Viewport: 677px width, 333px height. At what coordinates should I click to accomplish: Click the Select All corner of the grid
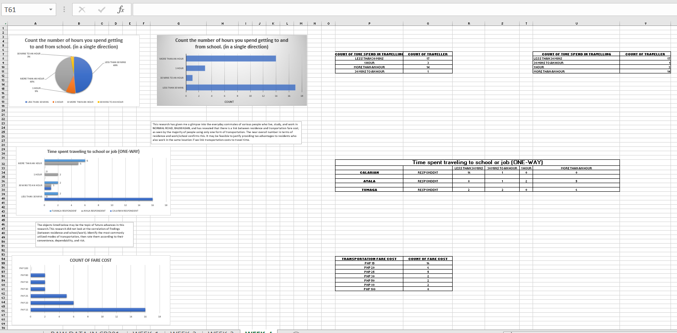click(4, 23)
